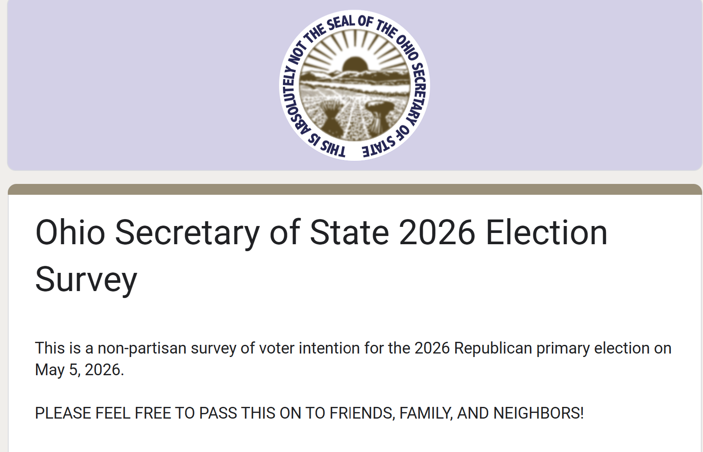Click the sun rays at the seal's top
Screen dimensions: 703x452
(x=356, y=43)
